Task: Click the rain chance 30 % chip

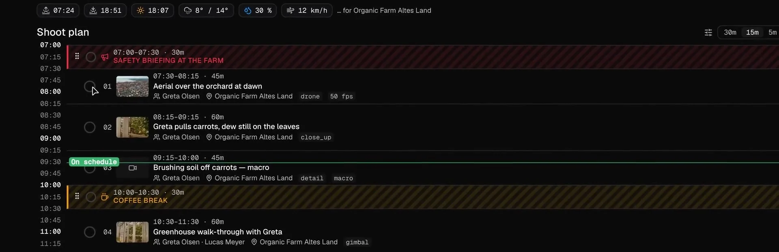Action: click(258, 11)
